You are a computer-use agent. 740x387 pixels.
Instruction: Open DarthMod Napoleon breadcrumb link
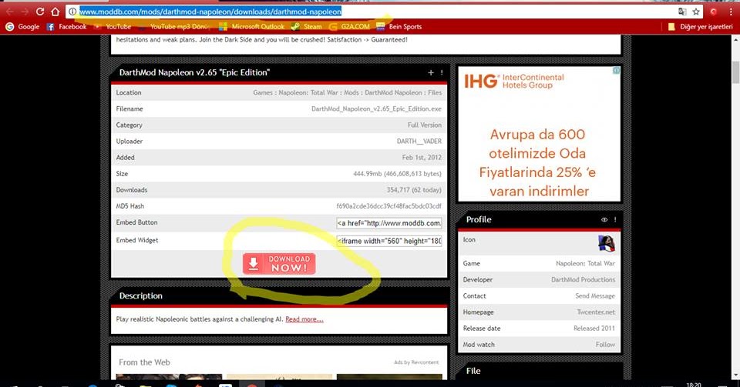393,93
